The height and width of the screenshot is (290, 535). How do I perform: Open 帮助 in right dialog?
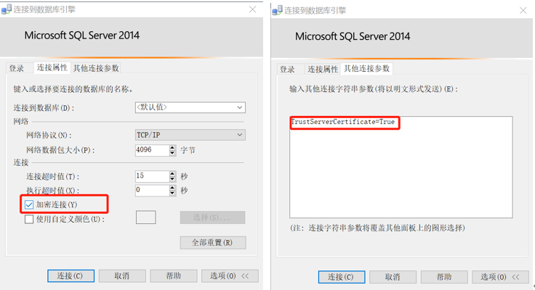444,277
